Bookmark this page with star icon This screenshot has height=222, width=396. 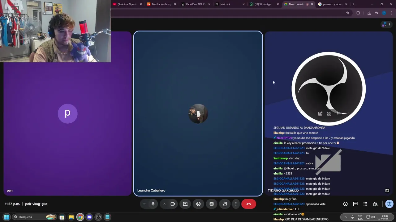pyautogui.click(x=348, y=13)
